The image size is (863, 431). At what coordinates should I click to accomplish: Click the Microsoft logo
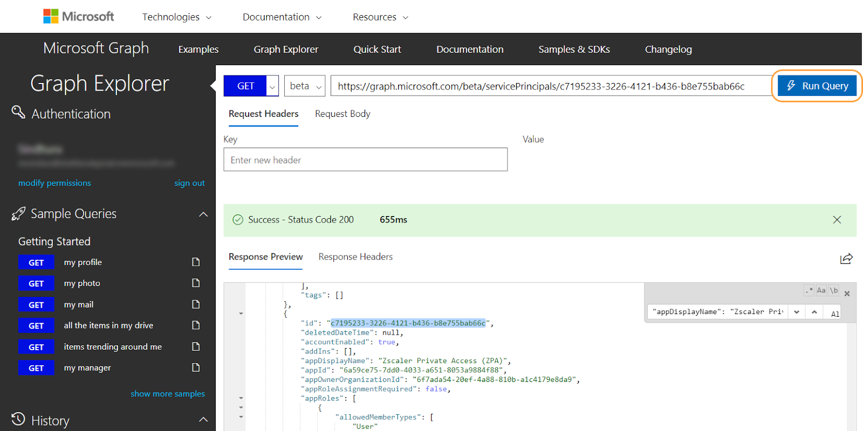tap(79, 17)
